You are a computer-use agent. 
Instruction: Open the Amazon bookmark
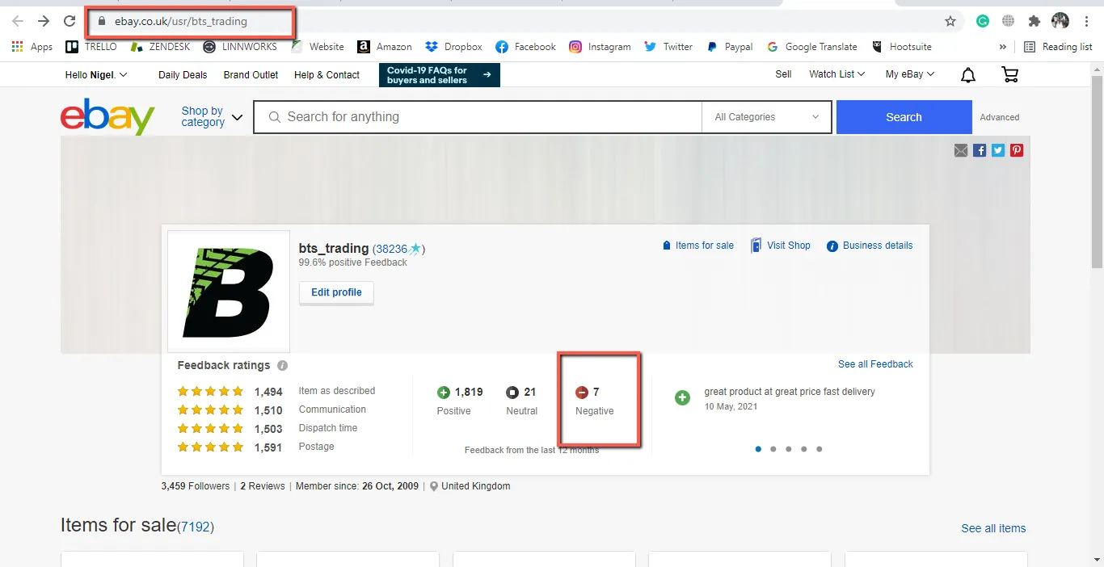(385, 47)
